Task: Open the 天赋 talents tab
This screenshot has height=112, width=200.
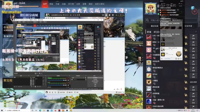Action: pos(57,4)
